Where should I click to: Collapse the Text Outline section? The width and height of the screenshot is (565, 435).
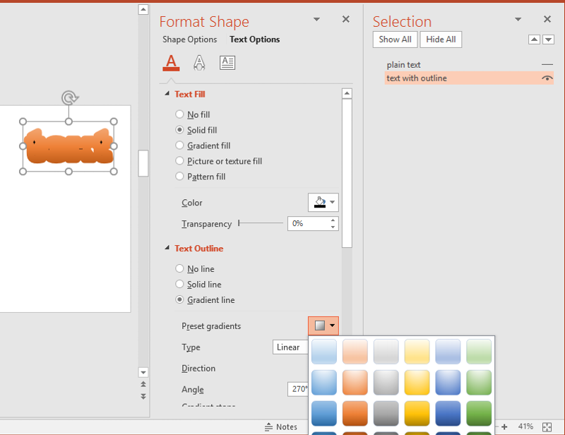pos(167,248)
